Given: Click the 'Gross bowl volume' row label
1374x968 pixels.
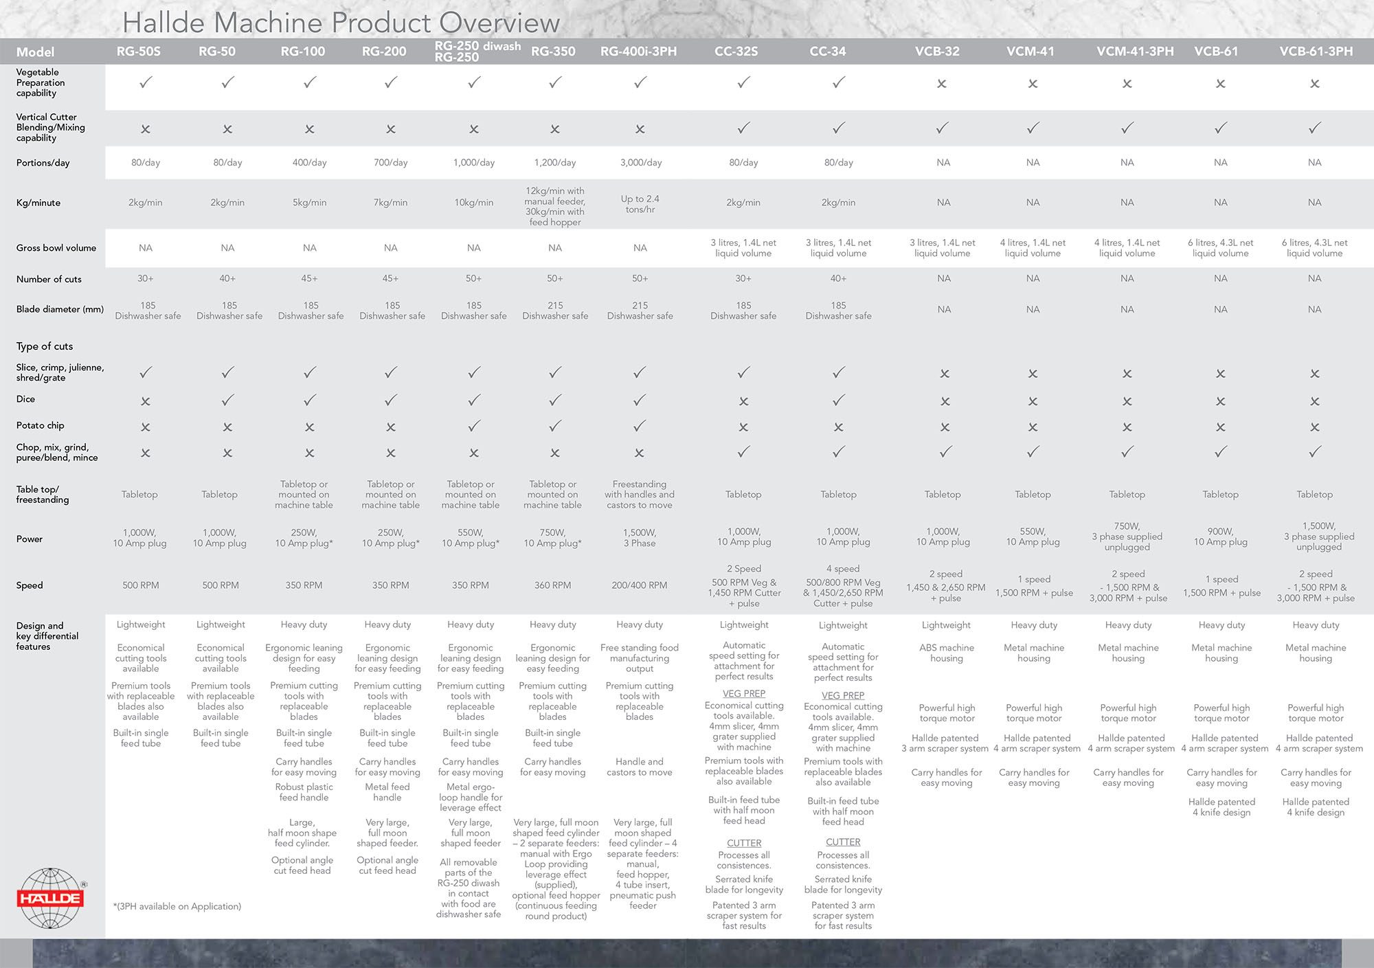Looking at the screenshot, I should tap(56, 248).
